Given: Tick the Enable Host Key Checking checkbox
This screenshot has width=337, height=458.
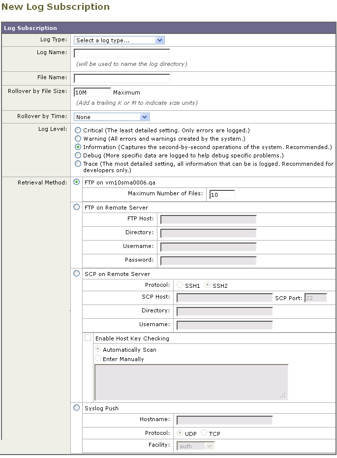Looking at the screenshot, I should tap(88, 338).
